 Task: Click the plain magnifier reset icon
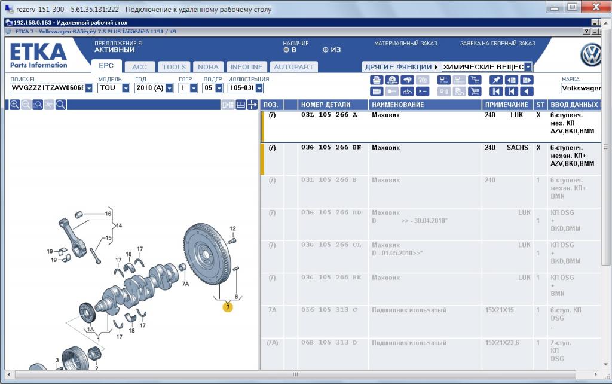click(60, 105)
